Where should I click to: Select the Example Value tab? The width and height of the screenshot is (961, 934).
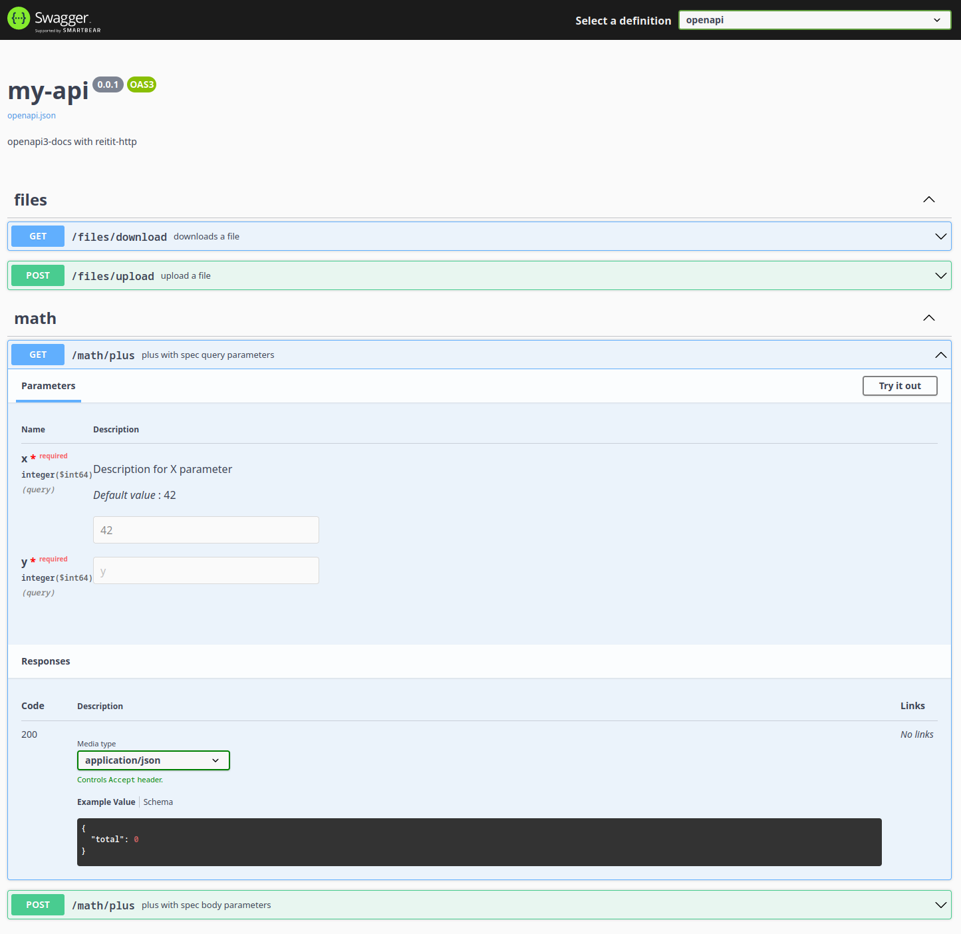[106, 802]
